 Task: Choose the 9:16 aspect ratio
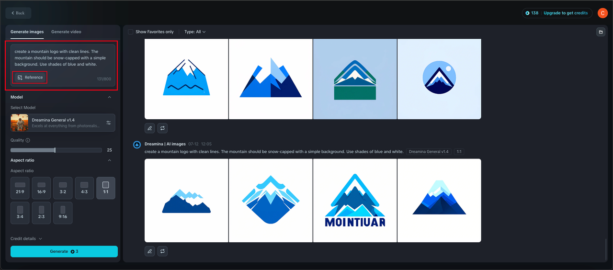(x=63, y=213)
